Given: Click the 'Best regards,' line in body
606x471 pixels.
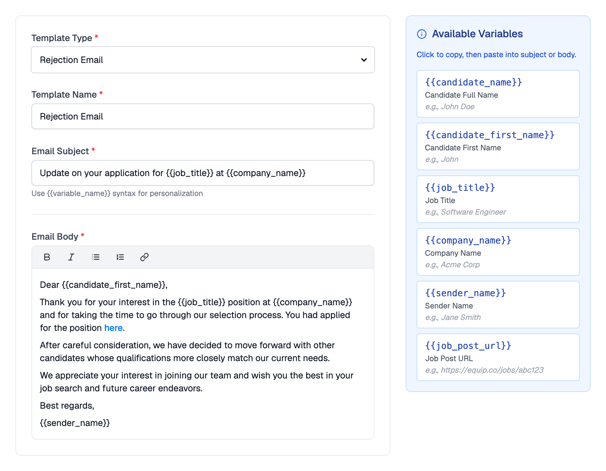Looking at the screenshot, I should [x=67, y=406].
